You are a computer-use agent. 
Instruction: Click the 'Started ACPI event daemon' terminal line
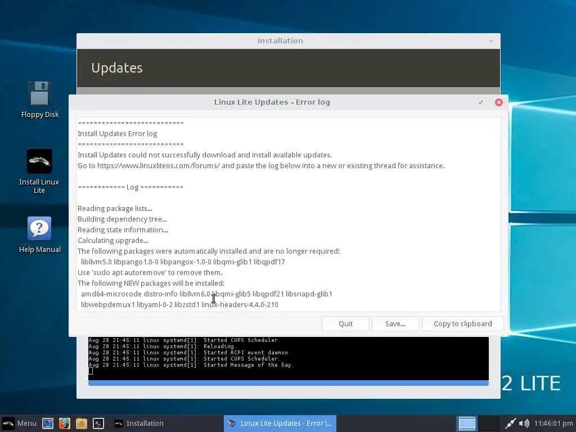(189, 352)
